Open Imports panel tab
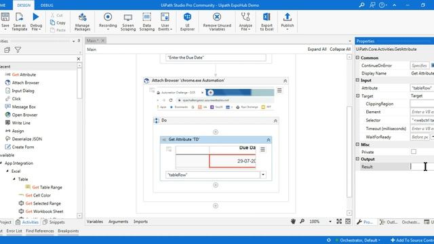The height and width of the screenshot is (244, 434). click(x=140, y=222)
